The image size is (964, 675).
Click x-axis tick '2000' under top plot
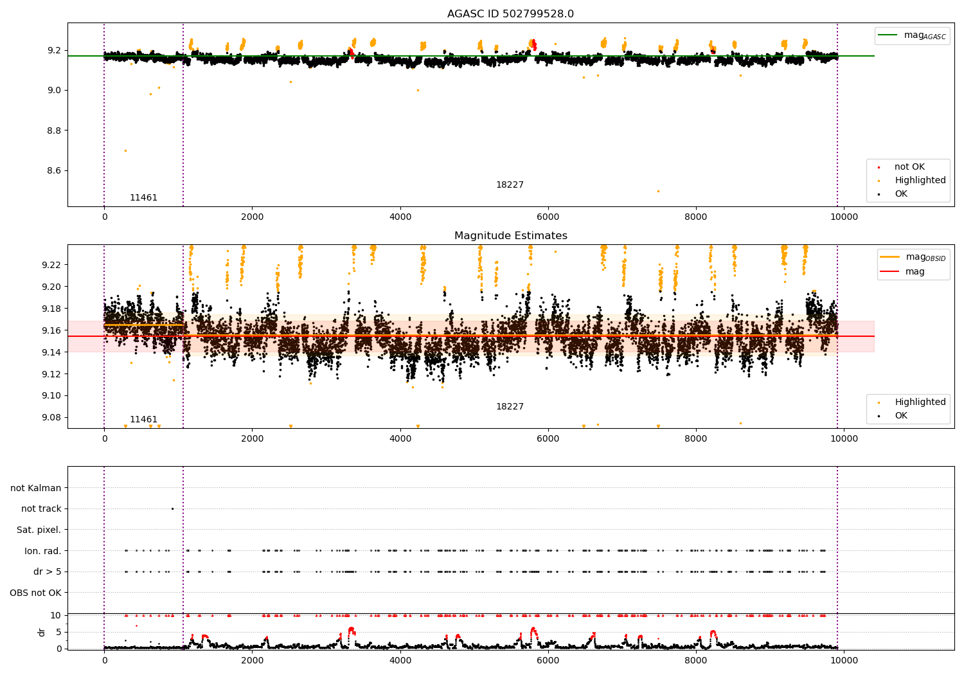point(252,217)
